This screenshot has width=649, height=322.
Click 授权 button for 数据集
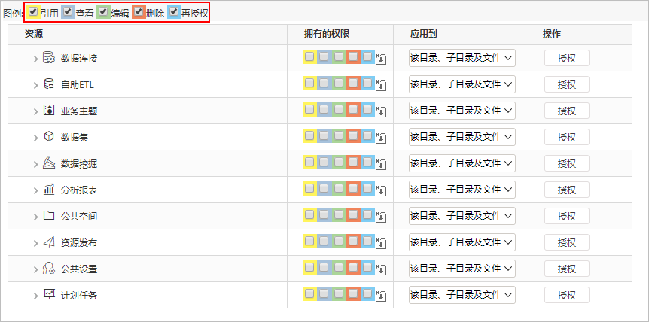[x=567, y=137]
